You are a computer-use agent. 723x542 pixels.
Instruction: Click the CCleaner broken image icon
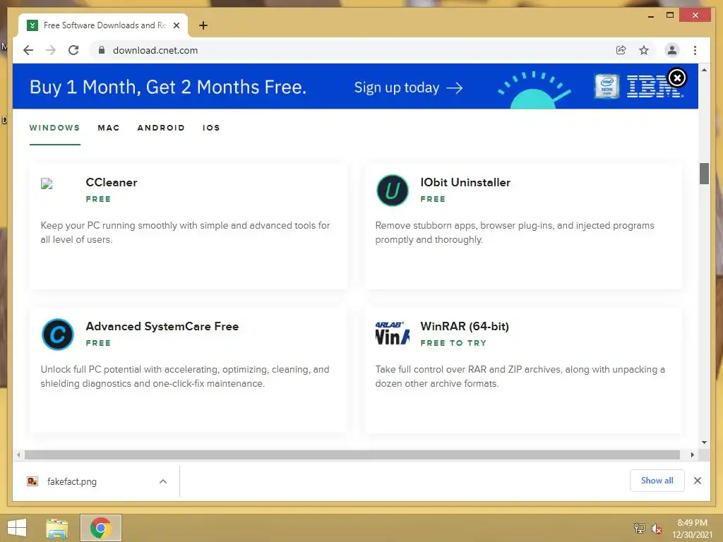pyautogui.click(x=47, y=184)
